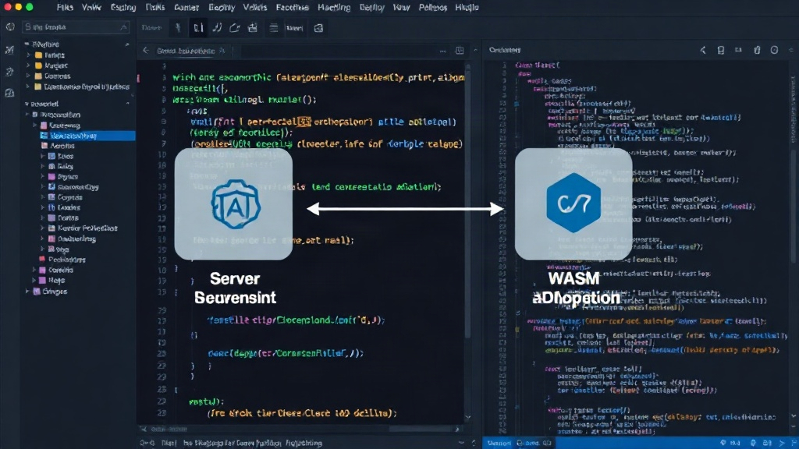Image resolution: width=799 pixels, height=449 pixels.
Task: Expand the first yellow folder 'Funigs'
Action: 29,55
